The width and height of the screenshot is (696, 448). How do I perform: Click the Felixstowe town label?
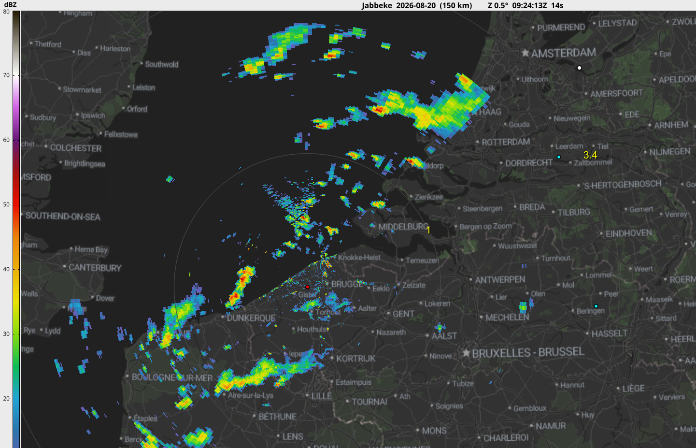click(121, 134)
